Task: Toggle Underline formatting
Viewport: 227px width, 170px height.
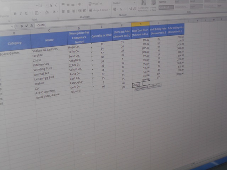Action: point(27,13)
